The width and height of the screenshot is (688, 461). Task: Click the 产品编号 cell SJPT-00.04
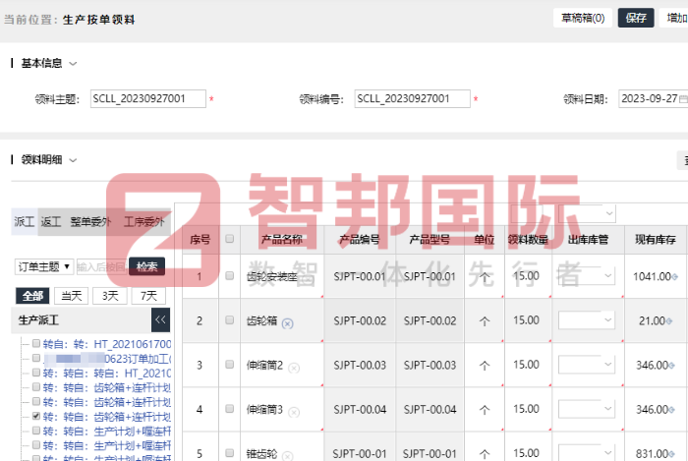(360, 409)
